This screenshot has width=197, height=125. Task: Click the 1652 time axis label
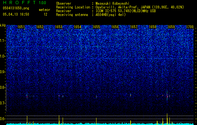(40, 27)
